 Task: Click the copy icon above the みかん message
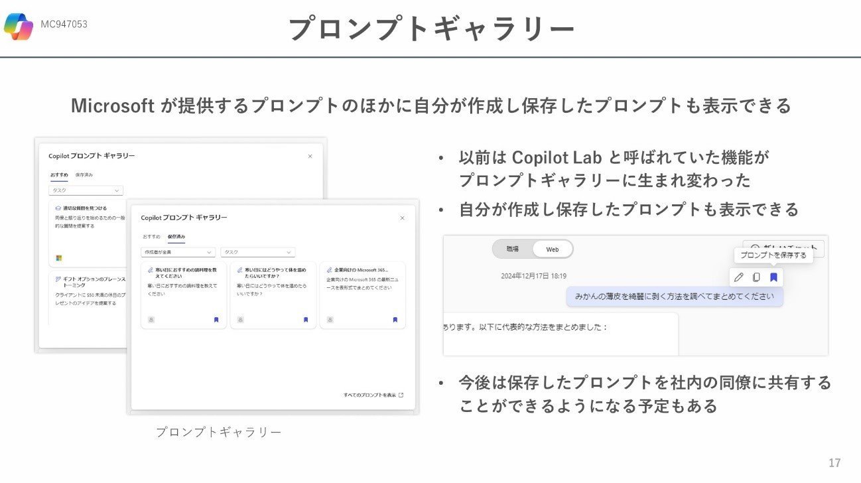coord(756,277)
